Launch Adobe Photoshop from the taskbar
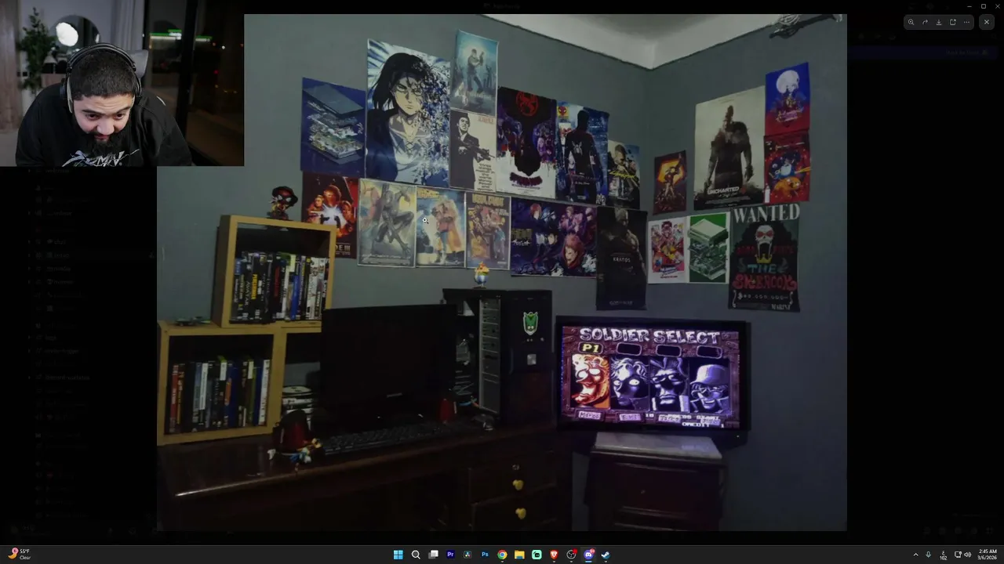 click(x=485, y=555)
